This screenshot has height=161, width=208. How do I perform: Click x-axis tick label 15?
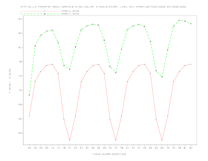coord(58,148)
